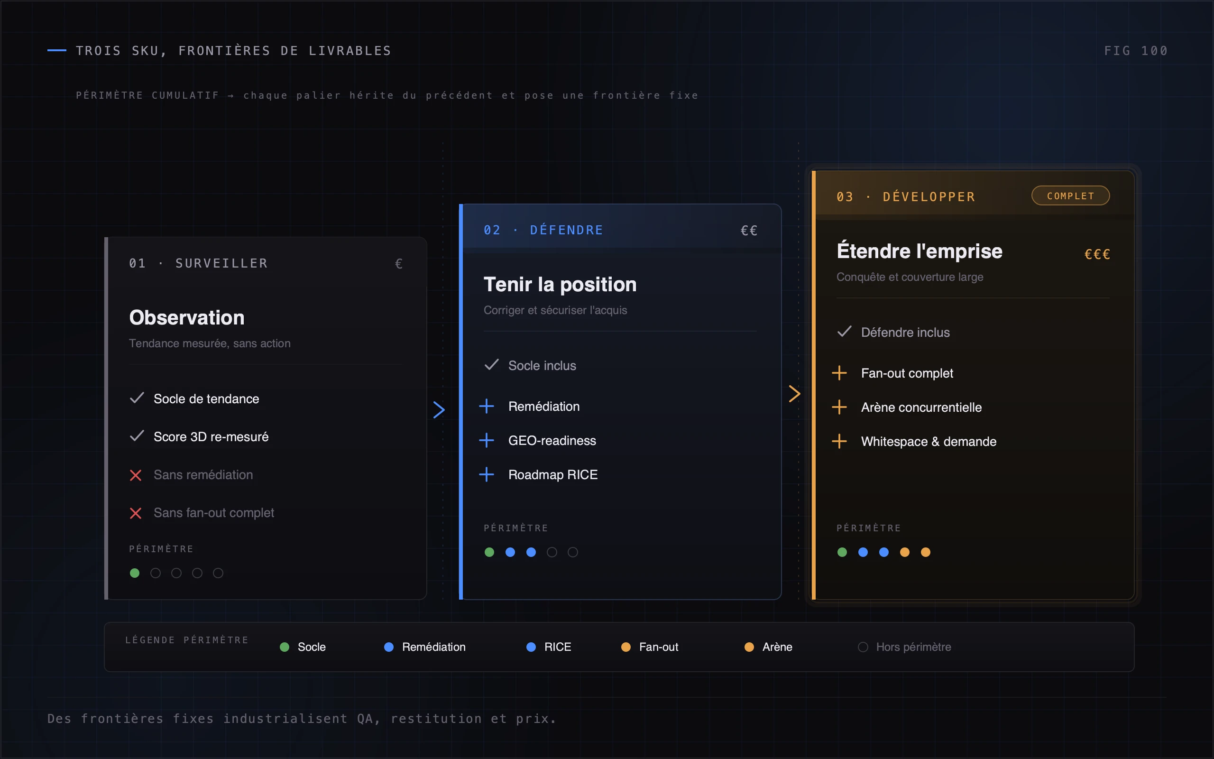Click the orange plus next to Arène concurrentielle
Viewport: 1214px width, 759px height.
tap(839, 407)
